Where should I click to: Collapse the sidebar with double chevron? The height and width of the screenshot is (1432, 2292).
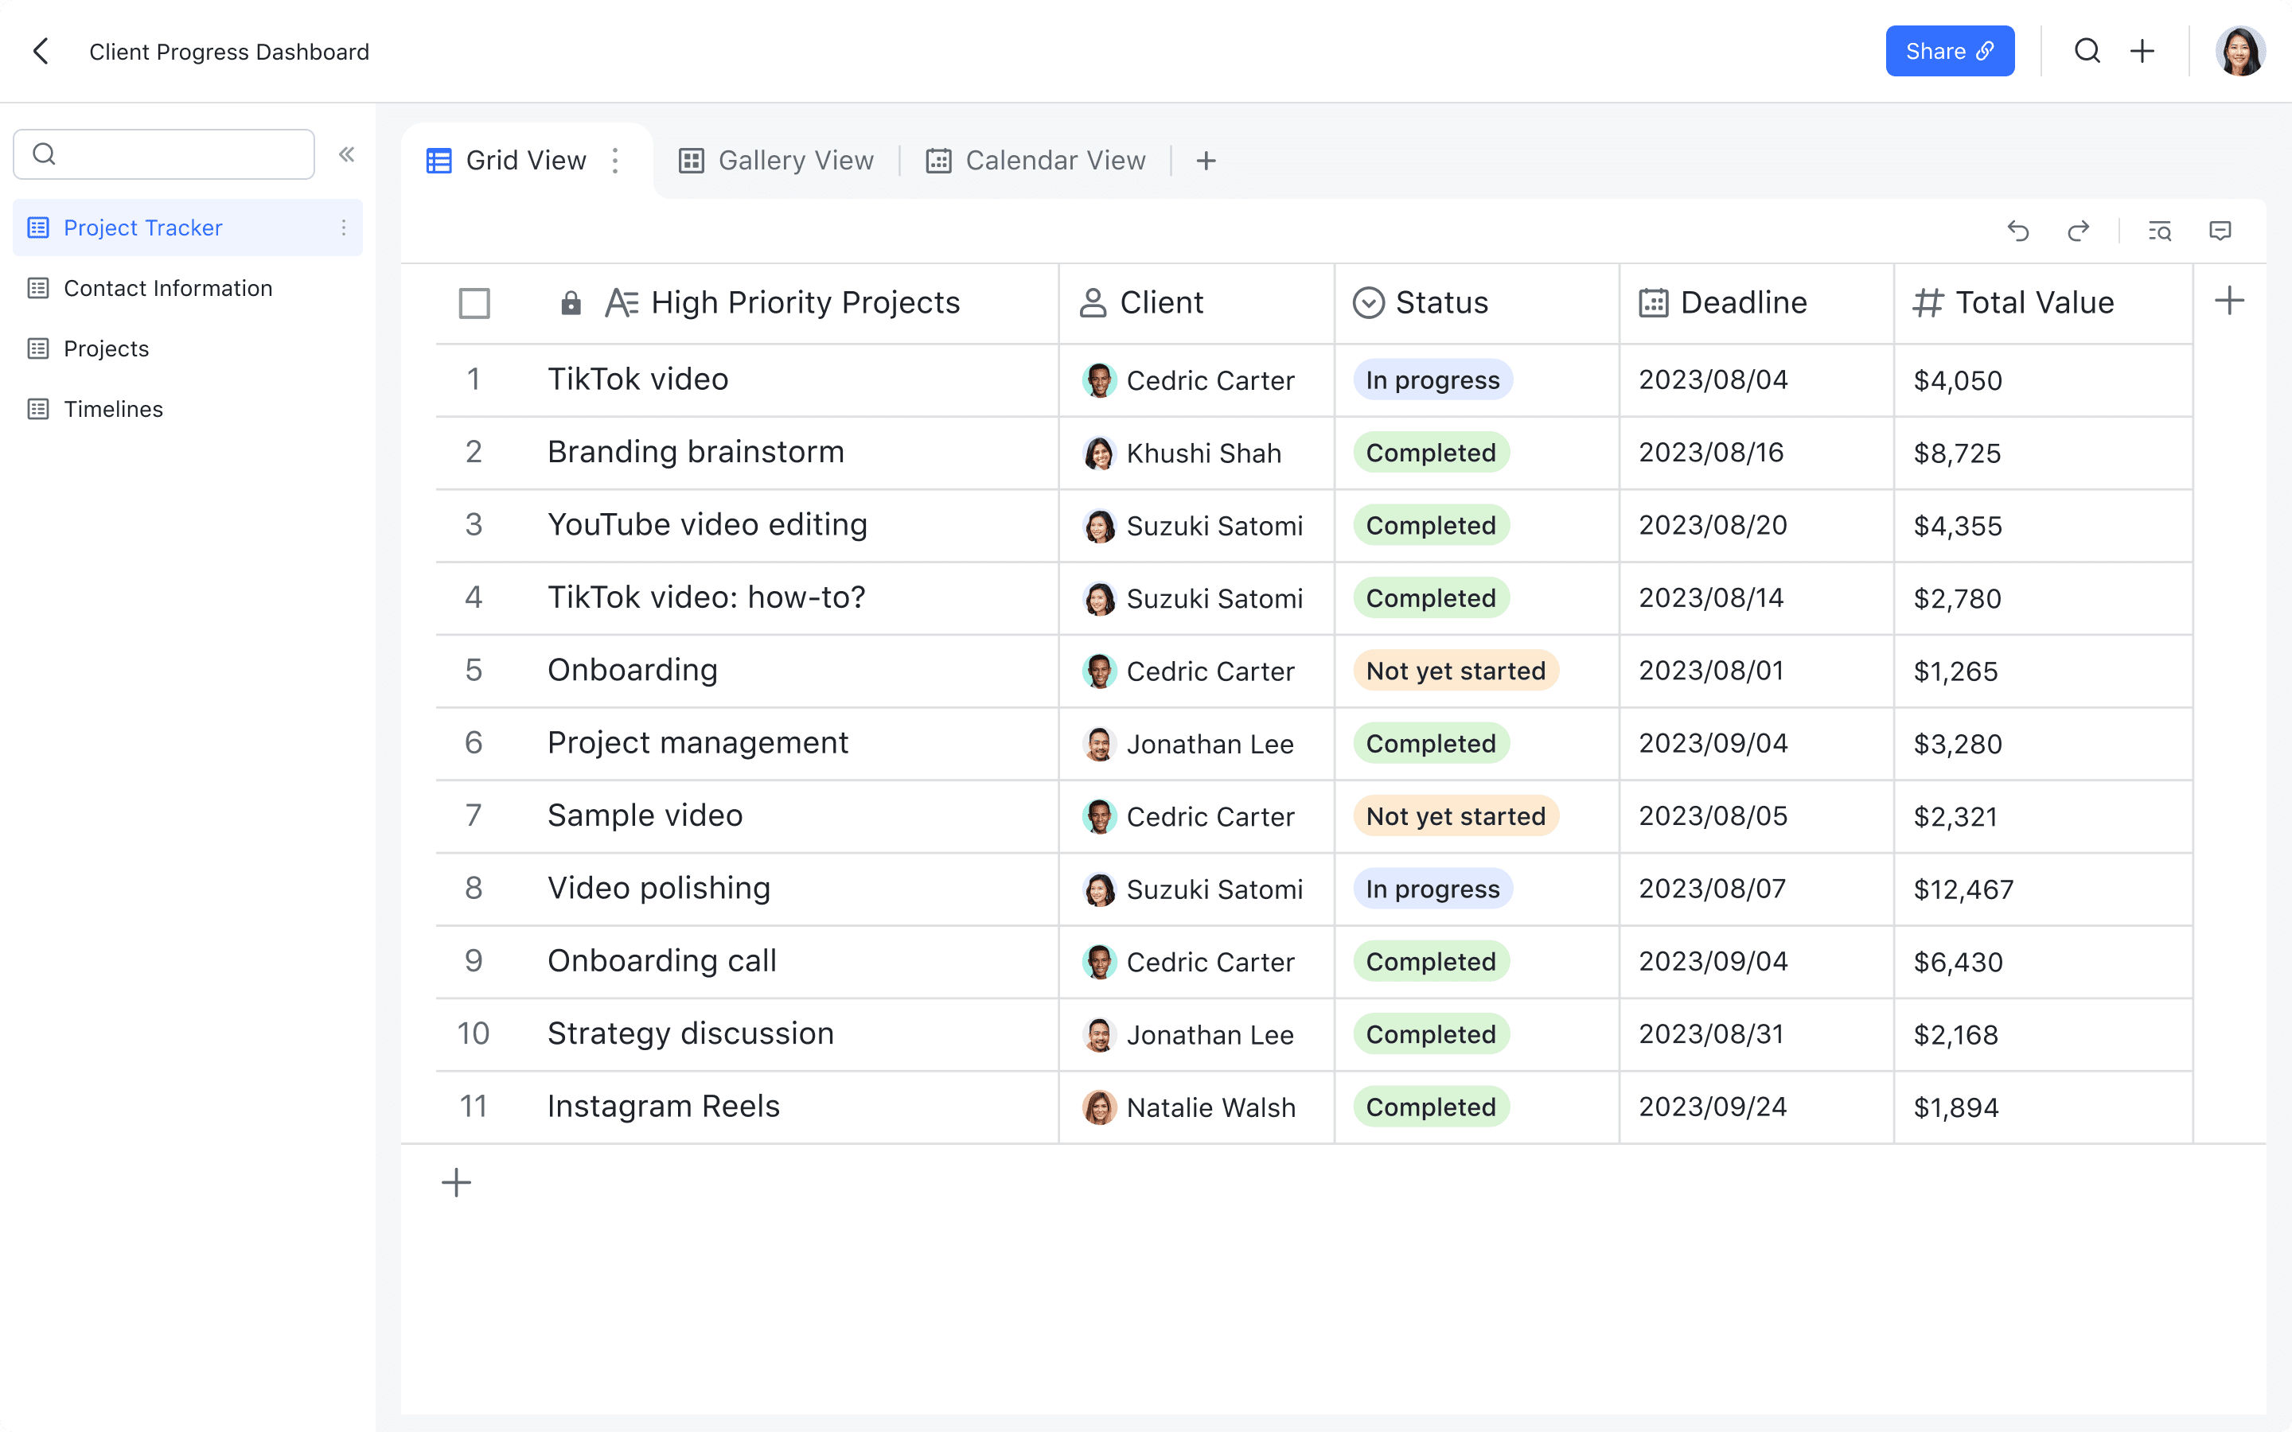coord(347,154)
